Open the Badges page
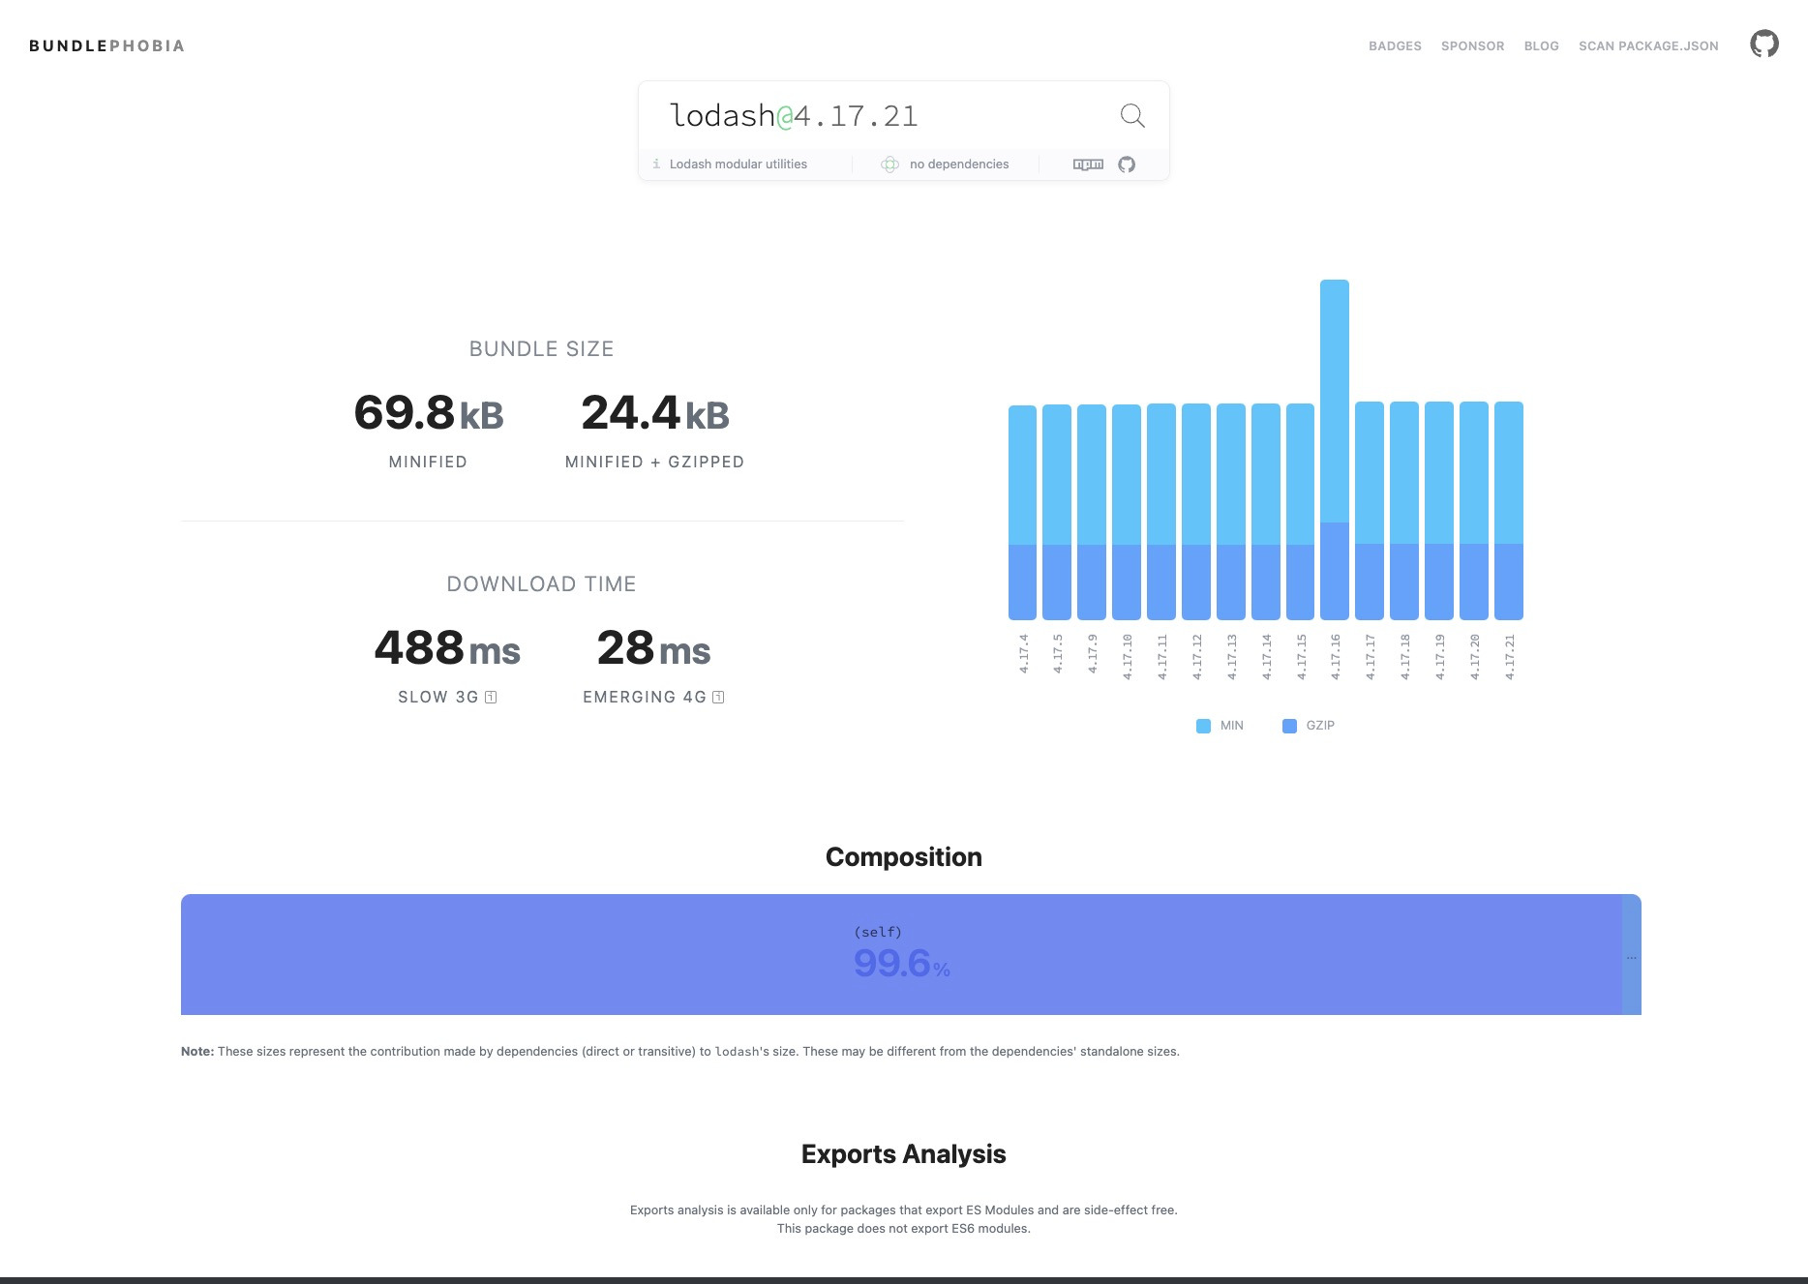The width and height of the screenshot is (1808, 1284). [1395, 45]
